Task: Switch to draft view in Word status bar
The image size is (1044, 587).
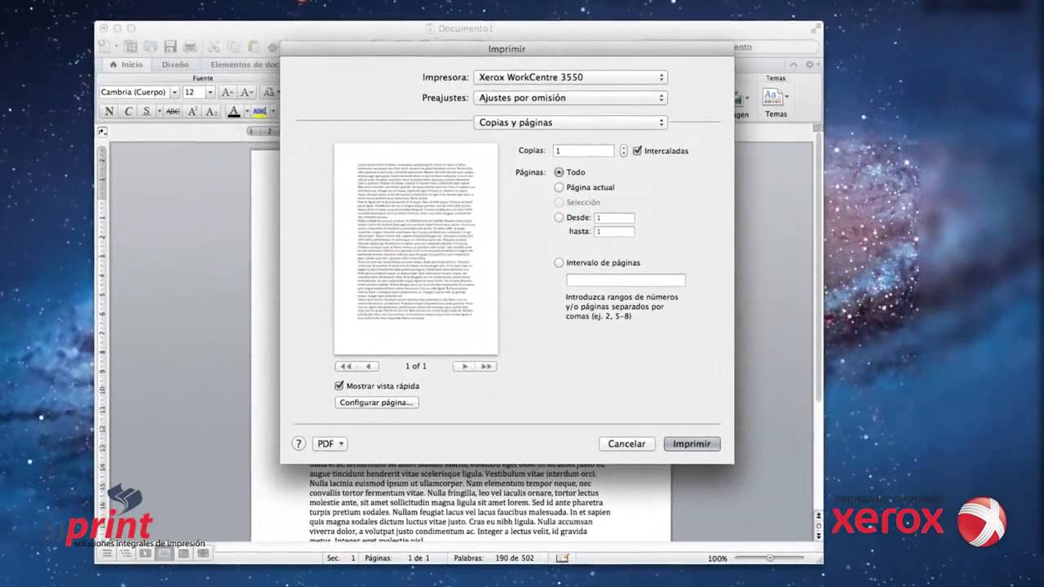Action: pos(107,554)
